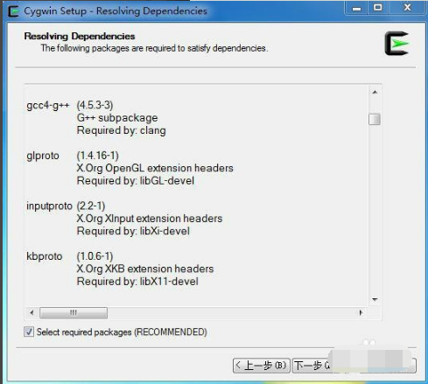The width and height of the screenshot is (428, 384).
Task: Click vertical scrollbar down arrow
Action: pyautogui.click(x=375, y=299)
